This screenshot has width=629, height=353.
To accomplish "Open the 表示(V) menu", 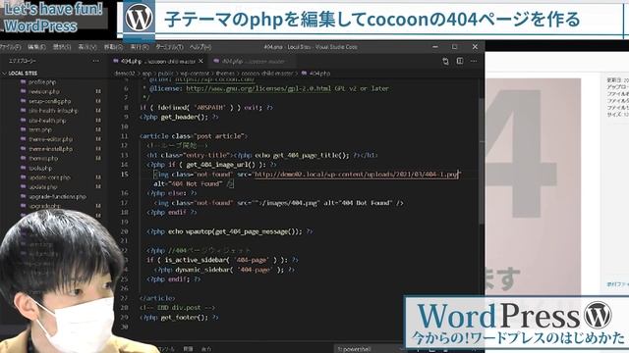I will pos(87,47).
